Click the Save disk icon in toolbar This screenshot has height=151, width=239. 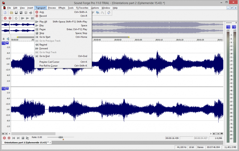16,13
